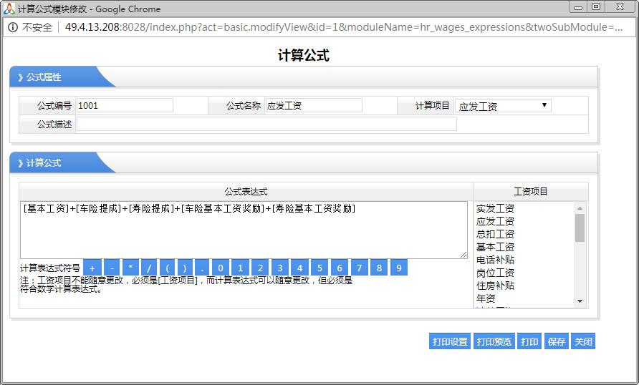Click the digit 0 button
639x385 pixels.
(x=221, y=268)
